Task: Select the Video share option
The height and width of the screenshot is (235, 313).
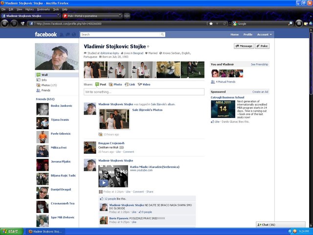Action: click(144, 84)
